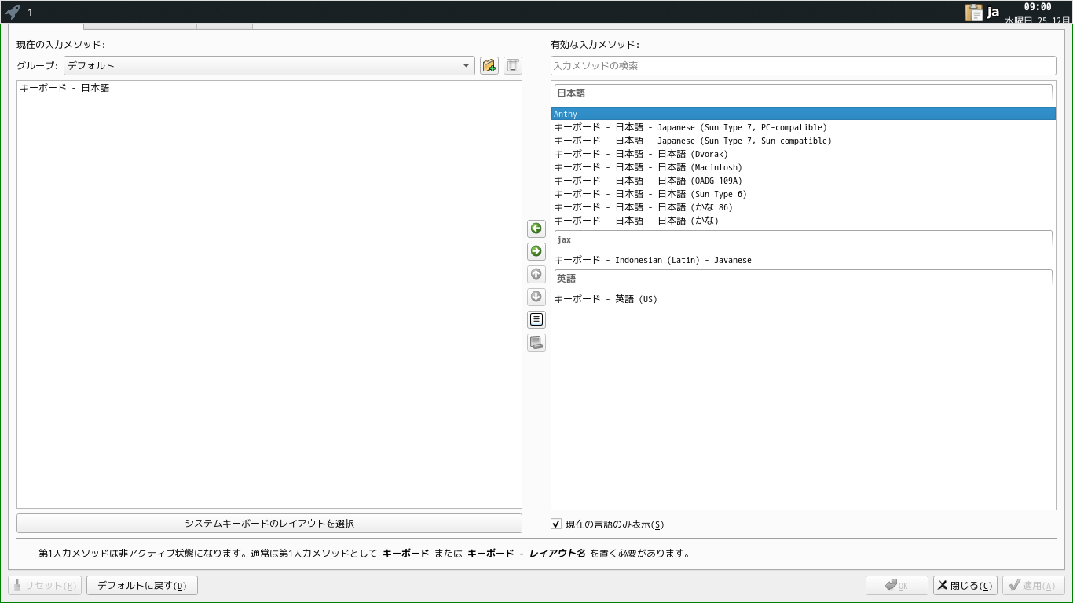Click the clipboard icon in the system tray
Screen dimensions: 1073x603
974,12
